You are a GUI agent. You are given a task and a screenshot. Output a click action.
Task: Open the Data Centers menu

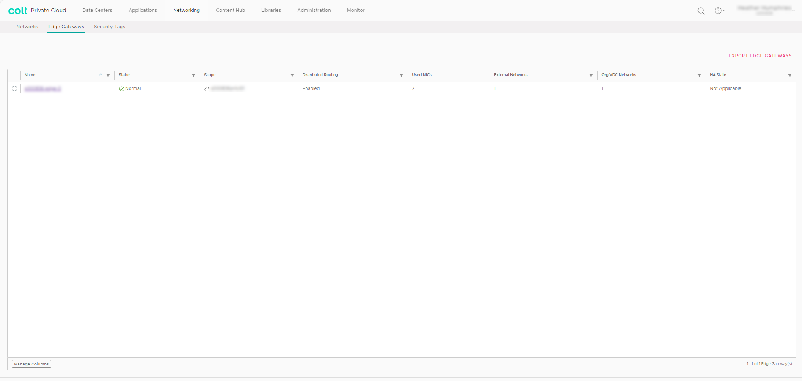click(97, 10)
